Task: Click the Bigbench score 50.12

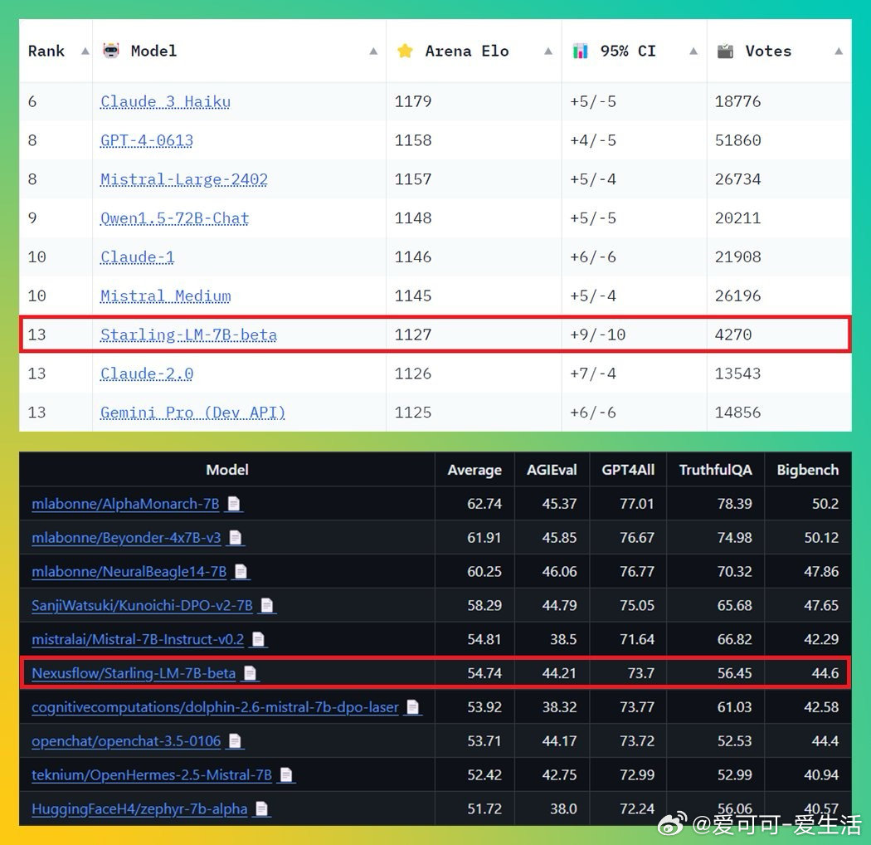Action: coord(821,538)
